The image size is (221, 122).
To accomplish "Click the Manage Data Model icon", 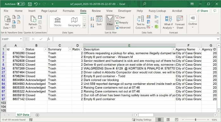I will point(157,26).
